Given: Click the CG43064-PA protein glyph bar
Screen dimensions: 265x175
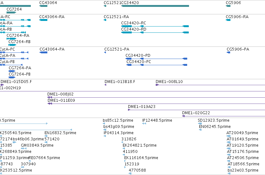Looking at the screenshot, I should [x=43, y=52].
